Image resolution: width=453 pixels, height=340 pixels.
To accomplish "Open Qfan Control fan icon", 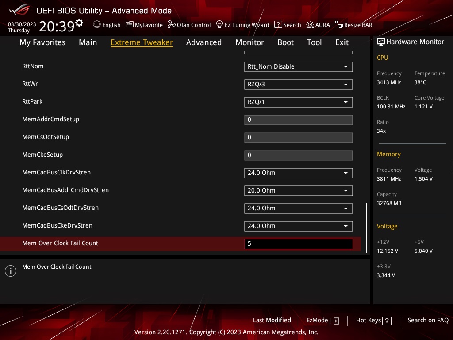I will [x=171, y=25].
